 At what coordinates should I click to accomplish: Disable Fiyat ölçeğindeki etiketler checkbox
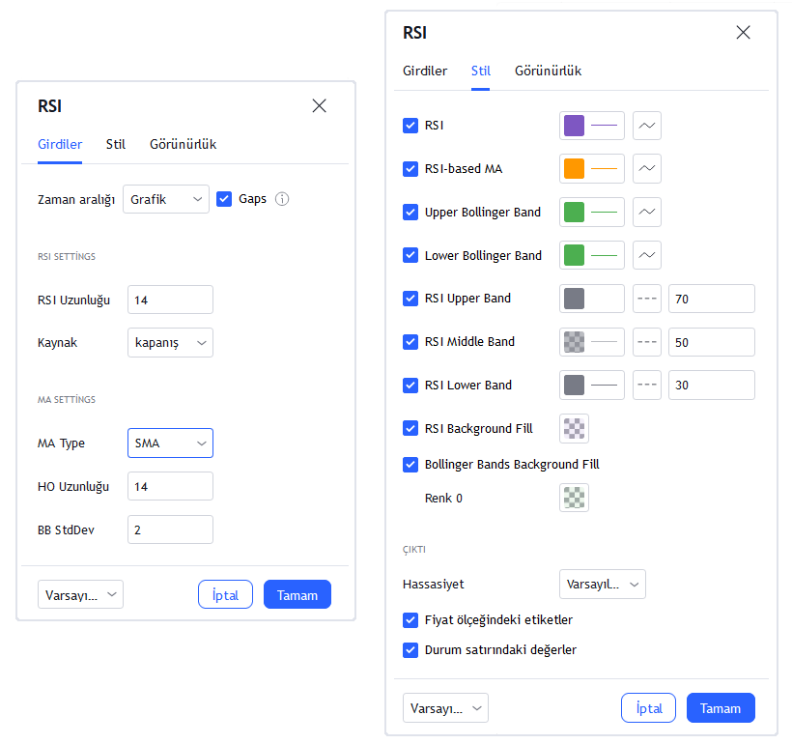[x=410, y=620]
